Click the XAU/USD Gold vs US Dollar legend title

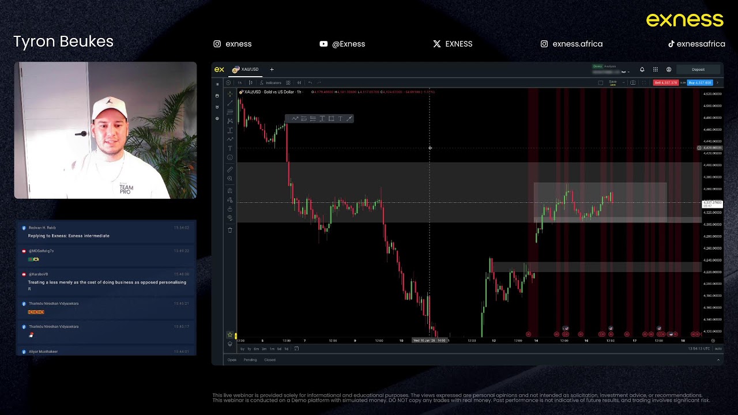point(271,92)
